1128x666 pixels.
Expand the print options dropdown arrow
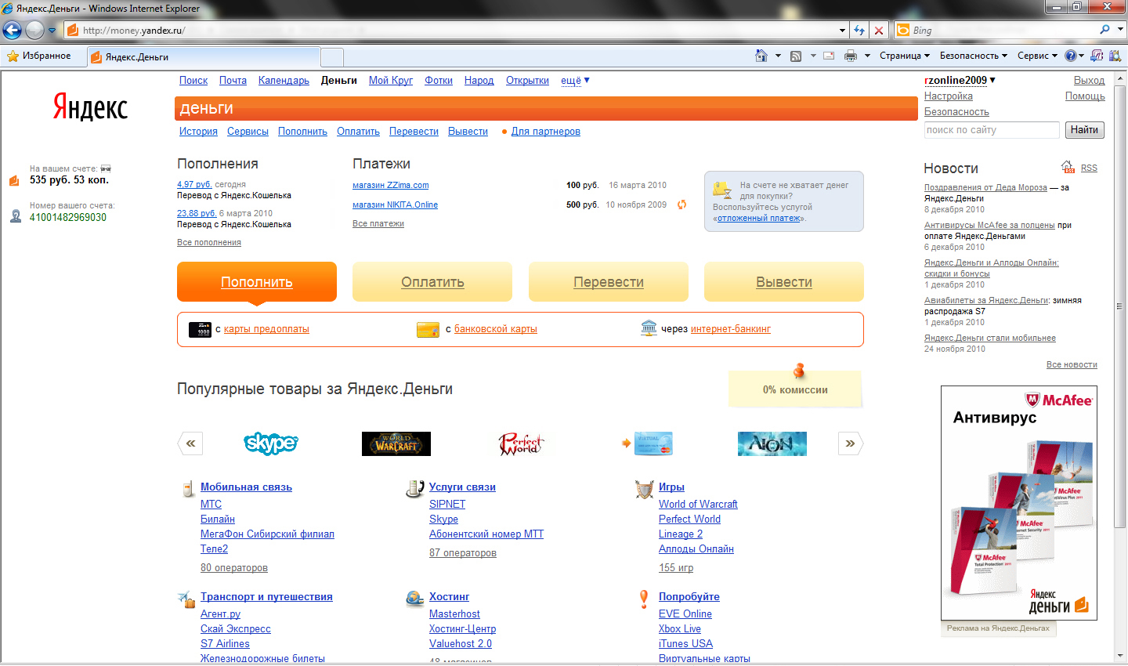point(867,56)
